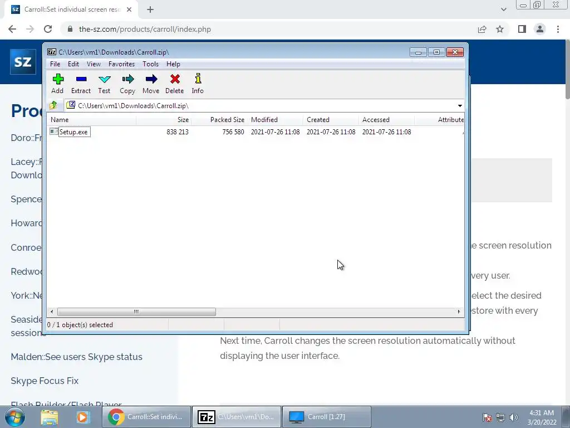Switch to the Carroll [1.27] taskbar button
Image resolution: width=570 pixels, height=428 pixels.
click(x=326, y=417)
